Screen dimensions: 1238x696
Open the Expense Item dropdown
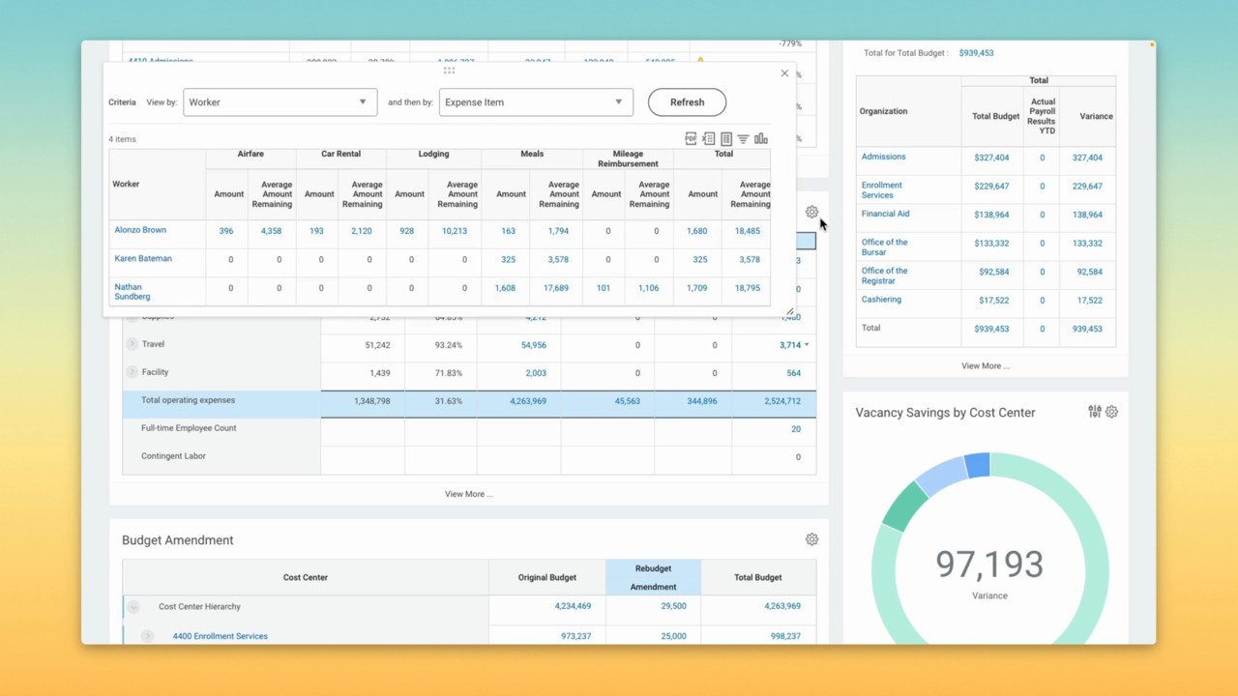(x=536, y=102)
